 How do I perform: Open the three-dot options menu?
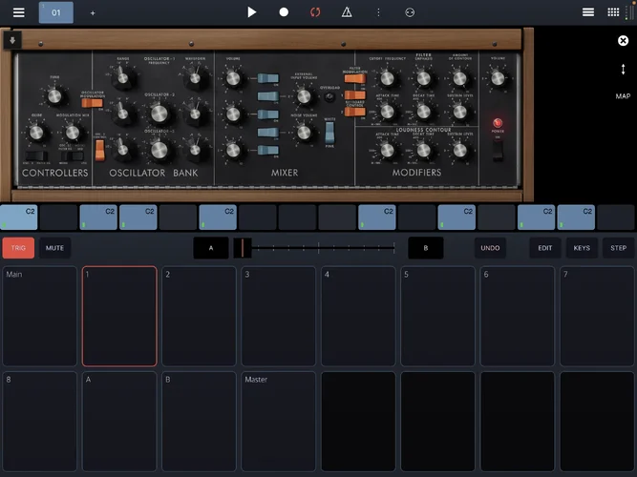(378, 12)
